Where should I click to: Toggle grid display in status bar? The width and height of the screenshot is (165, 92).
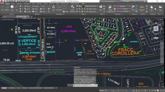click(x=106, y=90)
